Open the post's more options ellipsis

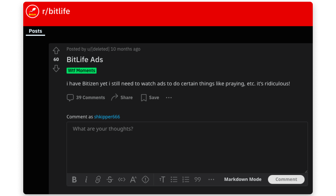coord(169,98)
